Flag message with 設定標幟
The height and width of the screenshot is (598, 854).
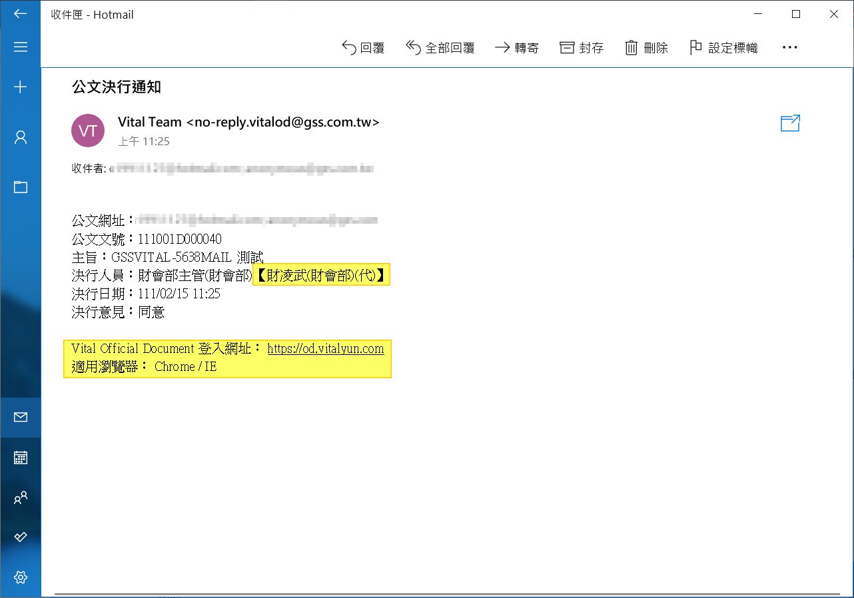pos(723,47)
